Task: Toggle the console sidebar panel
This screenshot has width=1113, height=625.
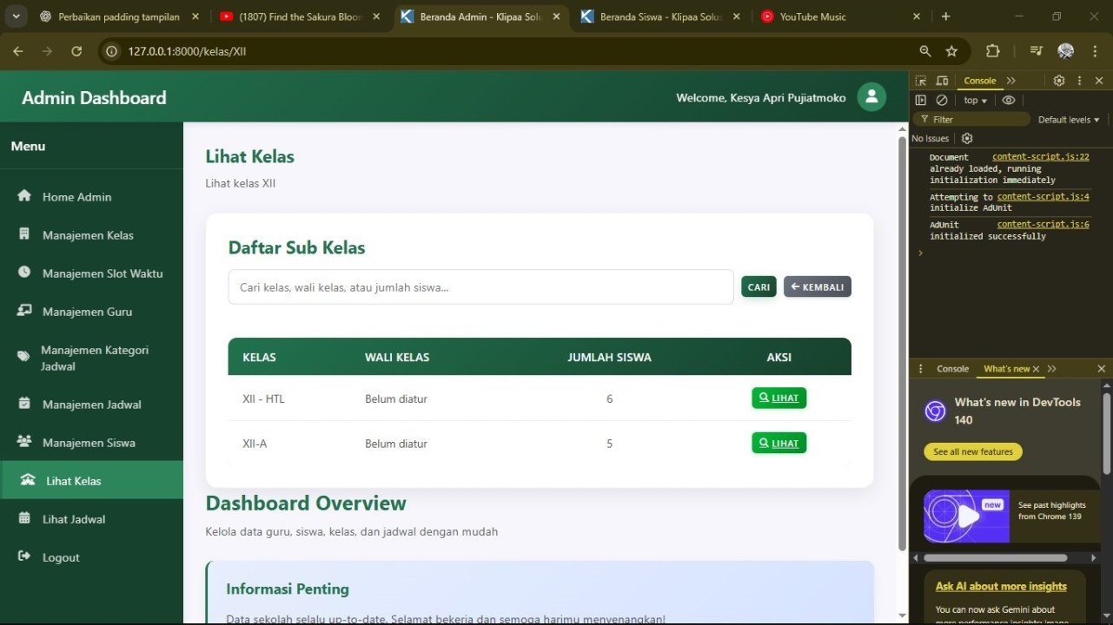Action: pyautogui.click(x=921, y=101)
